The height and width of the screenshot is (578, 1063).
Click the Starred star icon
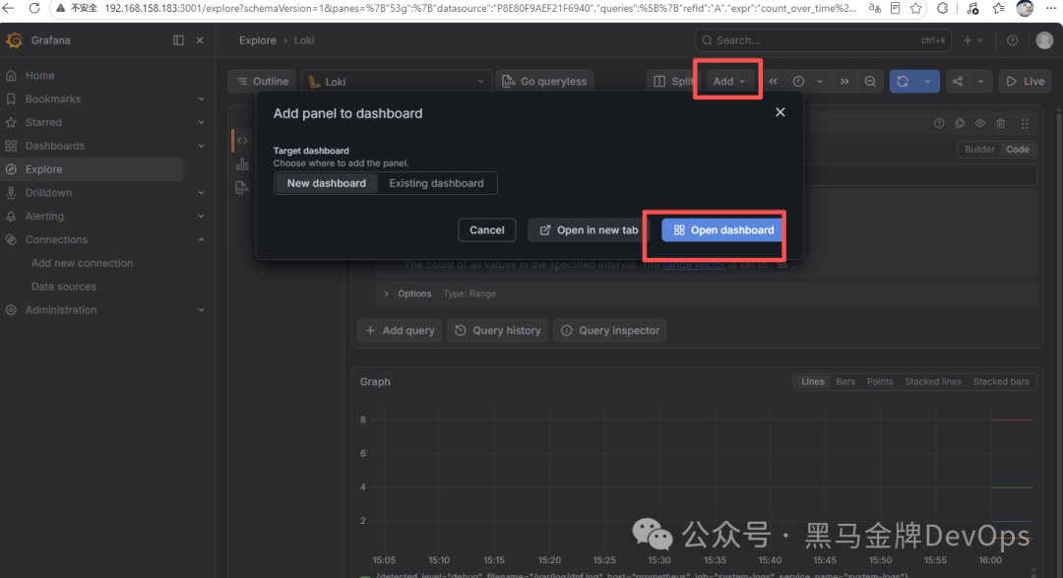pyautogui.click(x=11, y=122)
